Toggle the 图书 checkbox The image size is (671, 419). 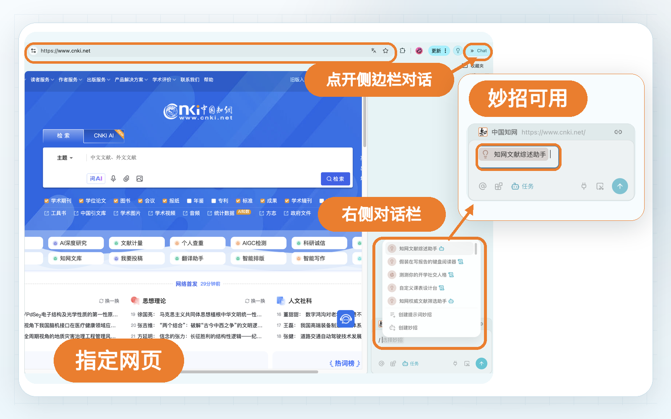pos(116,201)
